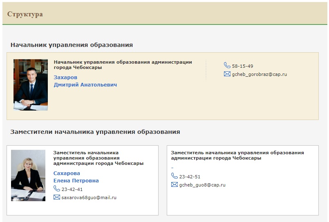Click the envelope icon beside gcheb_guo8@cap.ru
The image size is (329, 222).
(175, 184)
